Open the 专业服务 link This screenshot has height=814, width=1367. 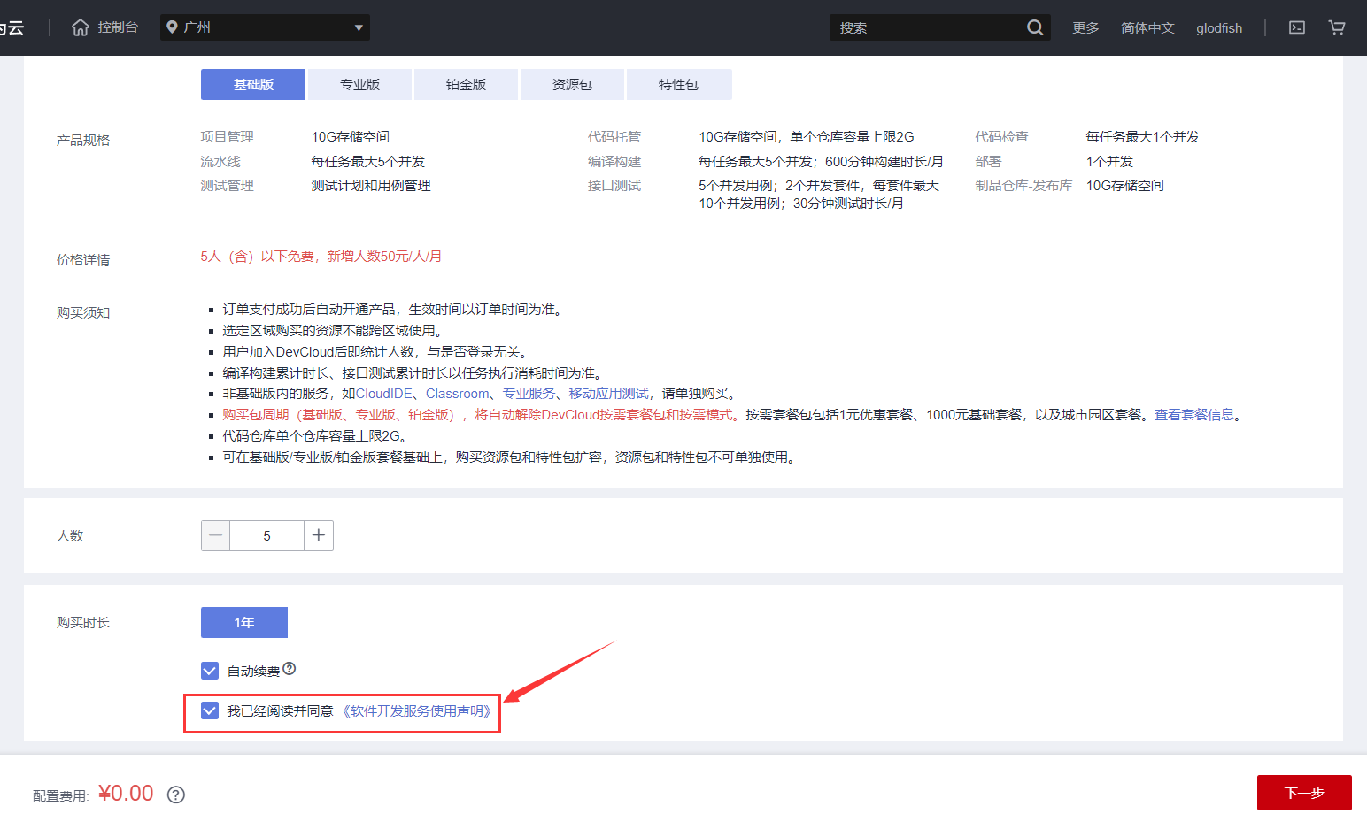pyautogui.click(x=529, y=394)
